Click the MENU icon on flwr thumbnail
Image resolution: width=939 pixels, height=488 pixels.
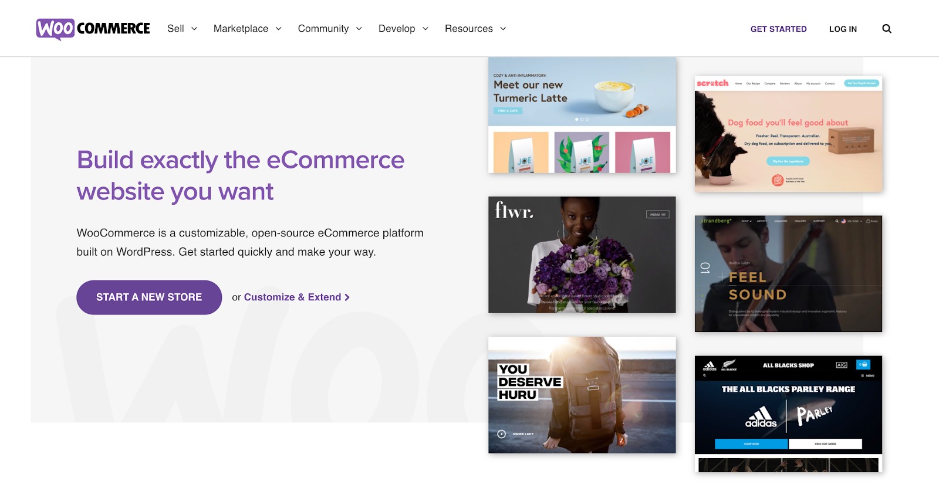(657, 215)
